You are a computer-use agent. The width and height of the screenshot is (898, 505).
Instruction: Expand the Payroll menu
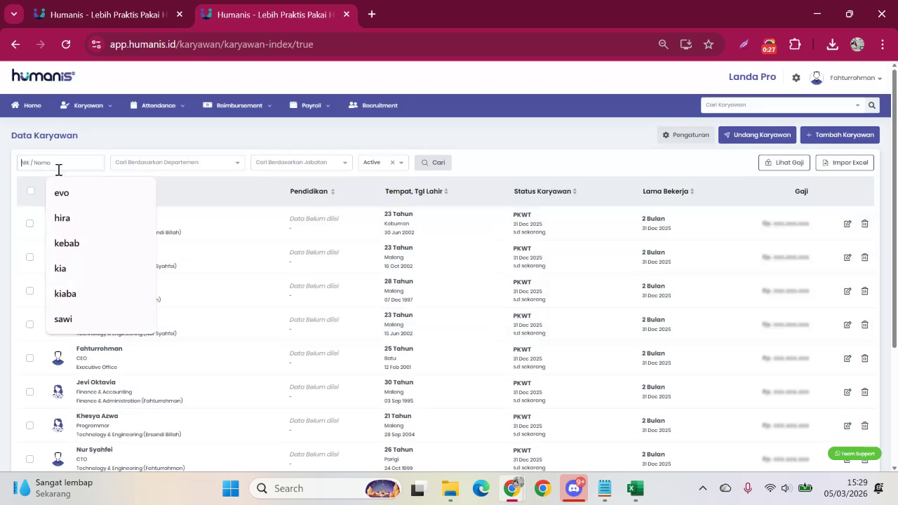pyautogui.click(x=310, y=105)
